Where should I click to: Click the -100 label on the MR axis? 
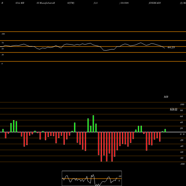(x=182, y=164)
